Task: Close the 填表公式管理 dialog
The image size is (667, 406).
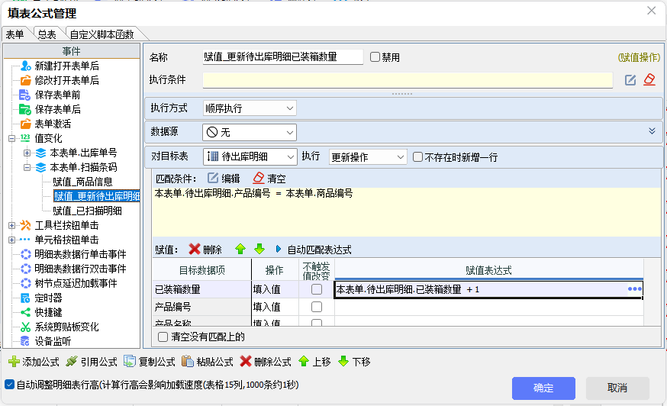Action: [x=651, y=11]
